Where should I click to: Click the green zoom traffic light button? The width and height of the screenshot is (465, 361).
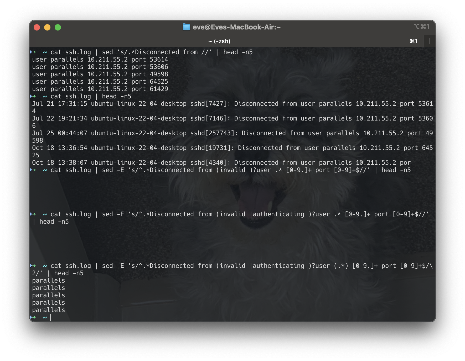click(58, 27)
